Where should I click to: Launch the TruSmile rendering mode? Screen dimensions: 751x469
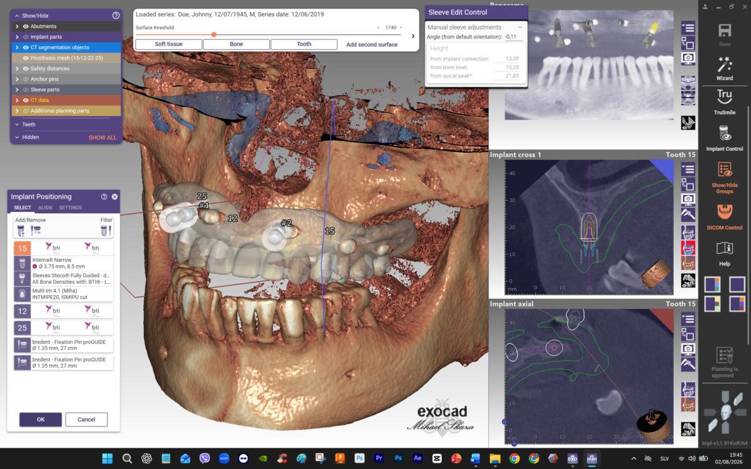[724, 101]
